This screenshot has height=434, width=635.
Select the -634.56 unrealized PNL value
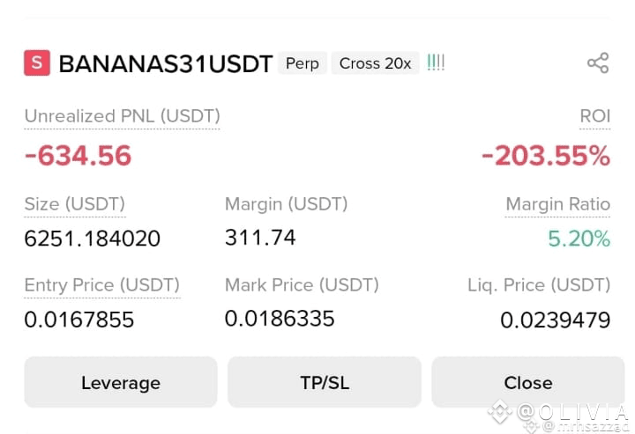point(78,156)
